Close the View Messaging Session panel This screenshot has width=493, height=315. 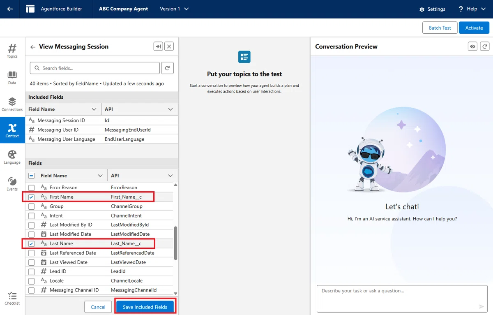click(x=169, y=46)
